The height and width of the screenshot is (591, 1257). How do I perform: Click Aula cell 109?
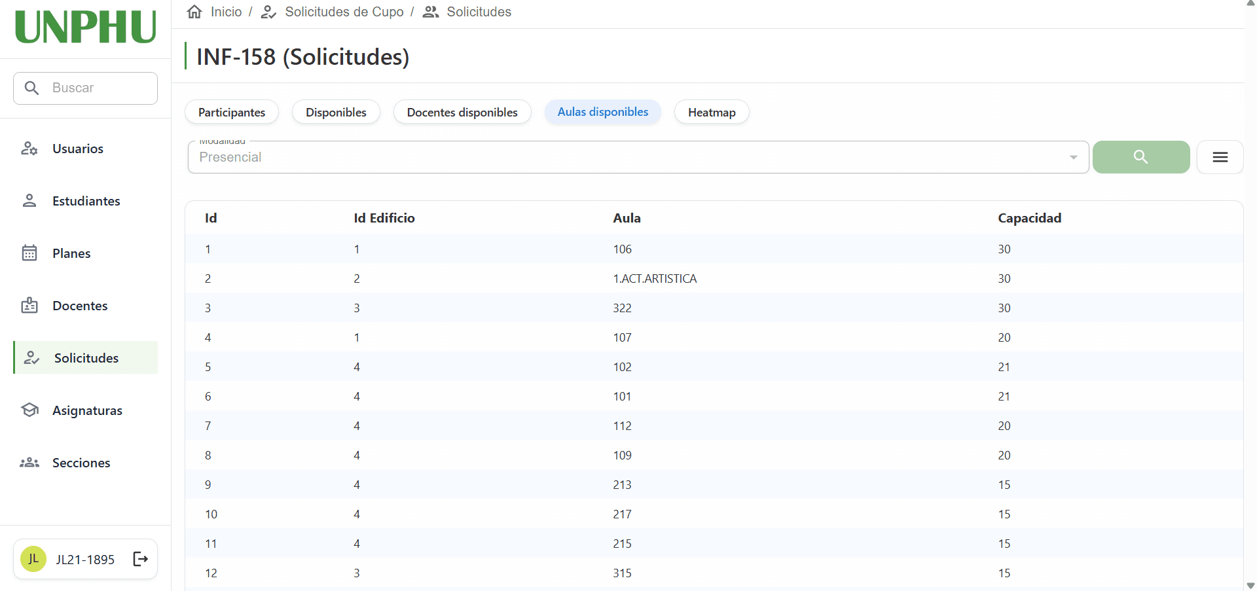[622, 456]
